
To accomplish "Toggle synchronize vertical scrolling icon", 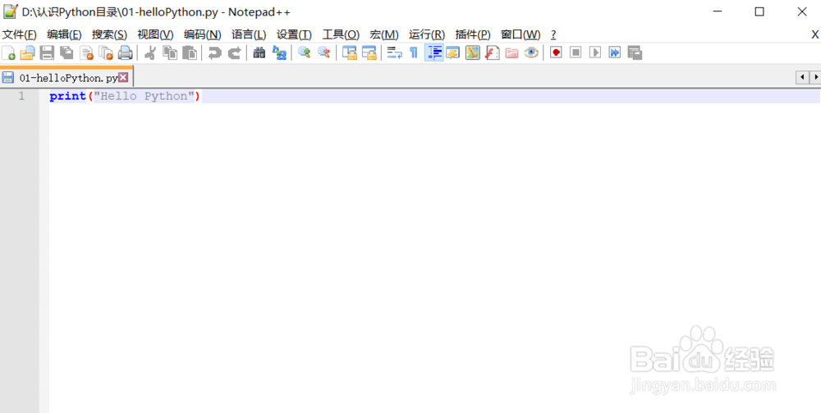I will [349, 52].
